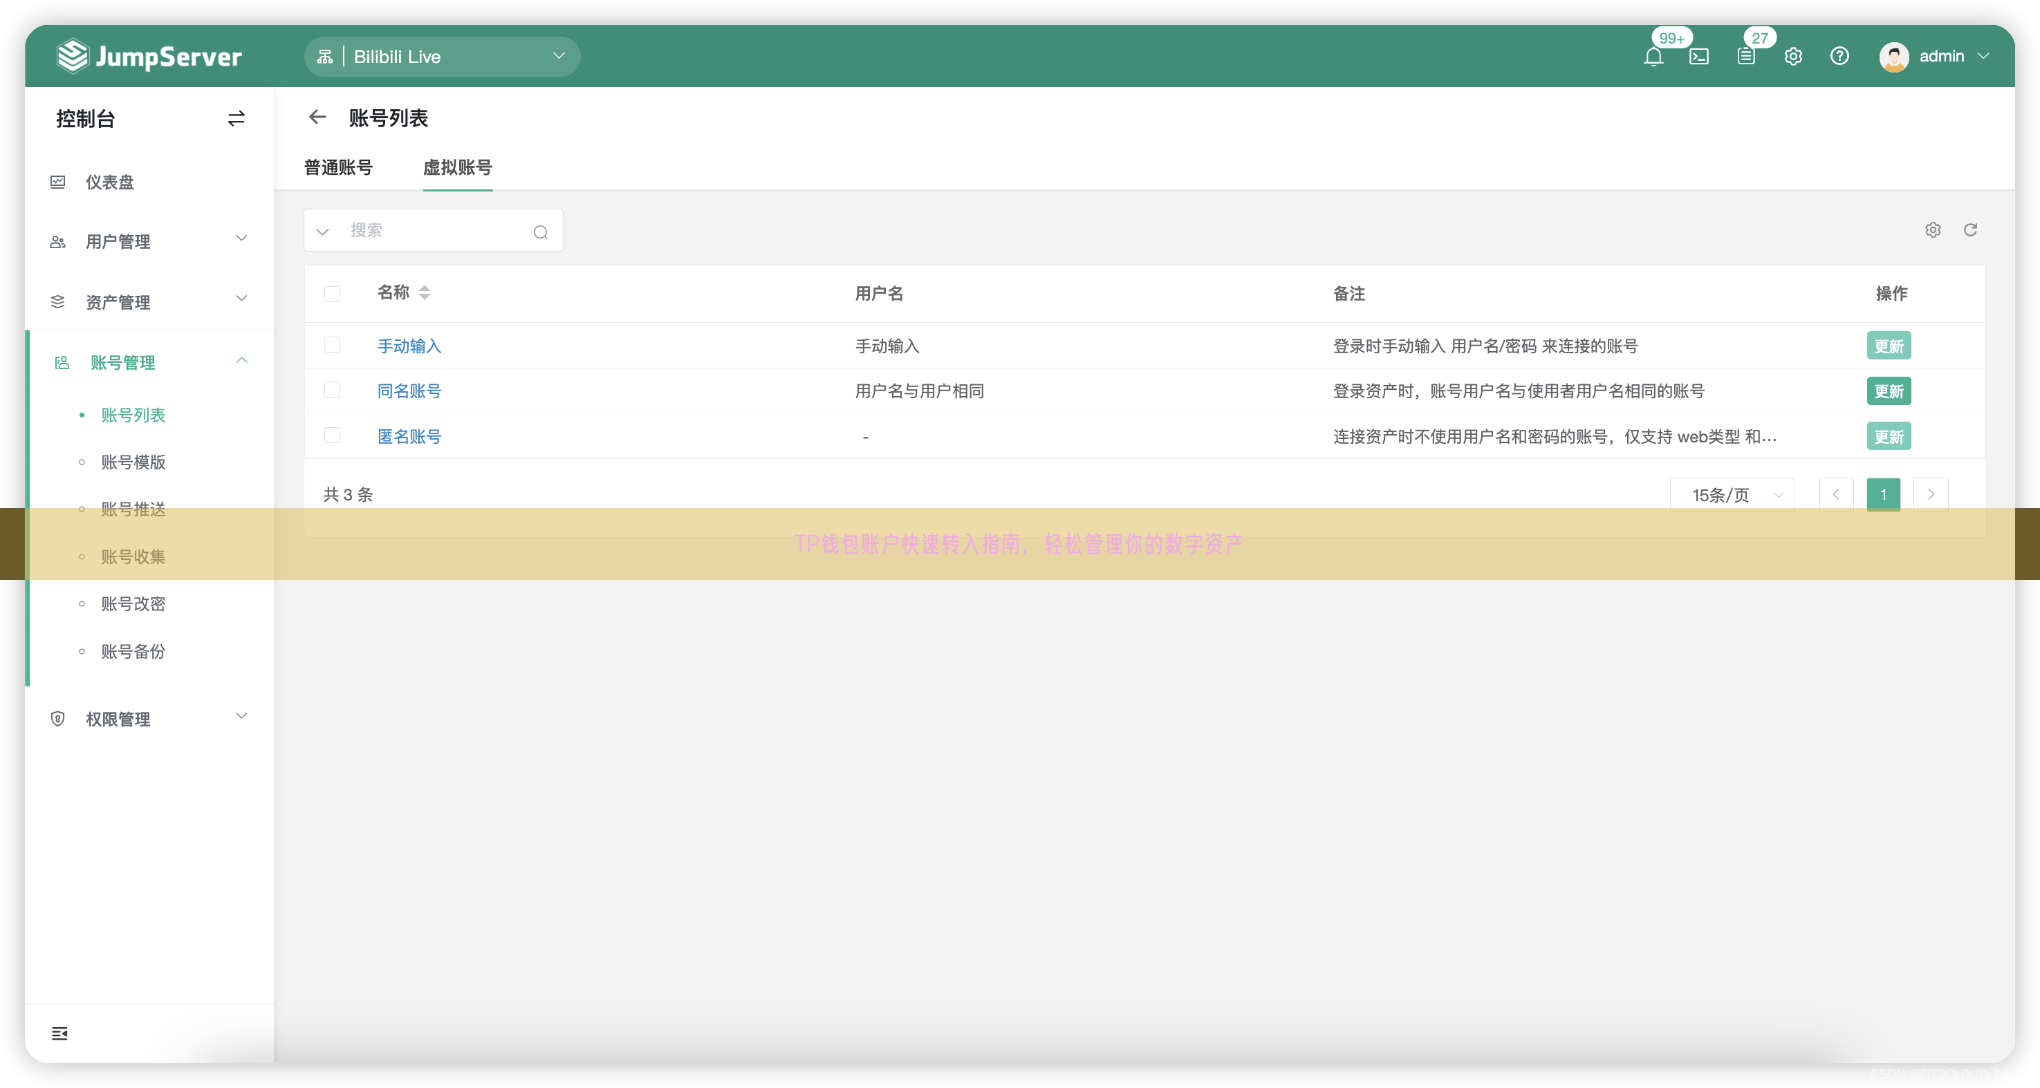Click the console switch arrows icon

(x=236, y=119)
